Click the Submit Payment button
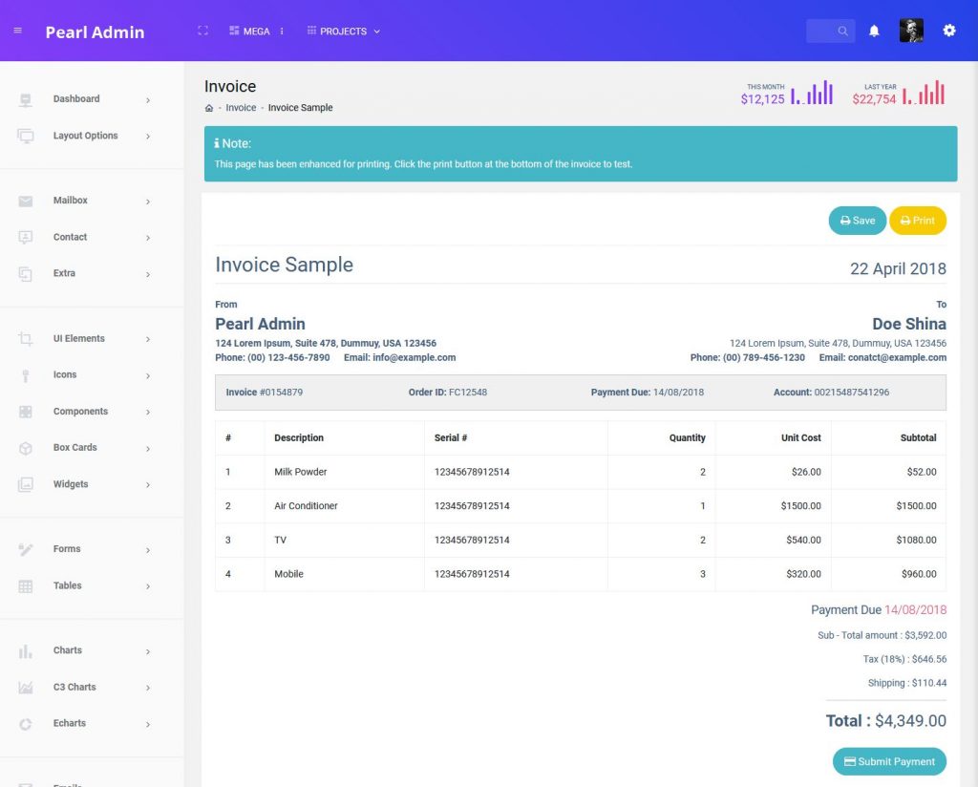The image size is (978, 787). (x=889, y=761)
